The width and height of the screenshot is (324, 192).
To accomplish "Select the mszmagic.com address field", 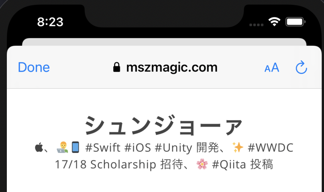I will tap(165, 67).
